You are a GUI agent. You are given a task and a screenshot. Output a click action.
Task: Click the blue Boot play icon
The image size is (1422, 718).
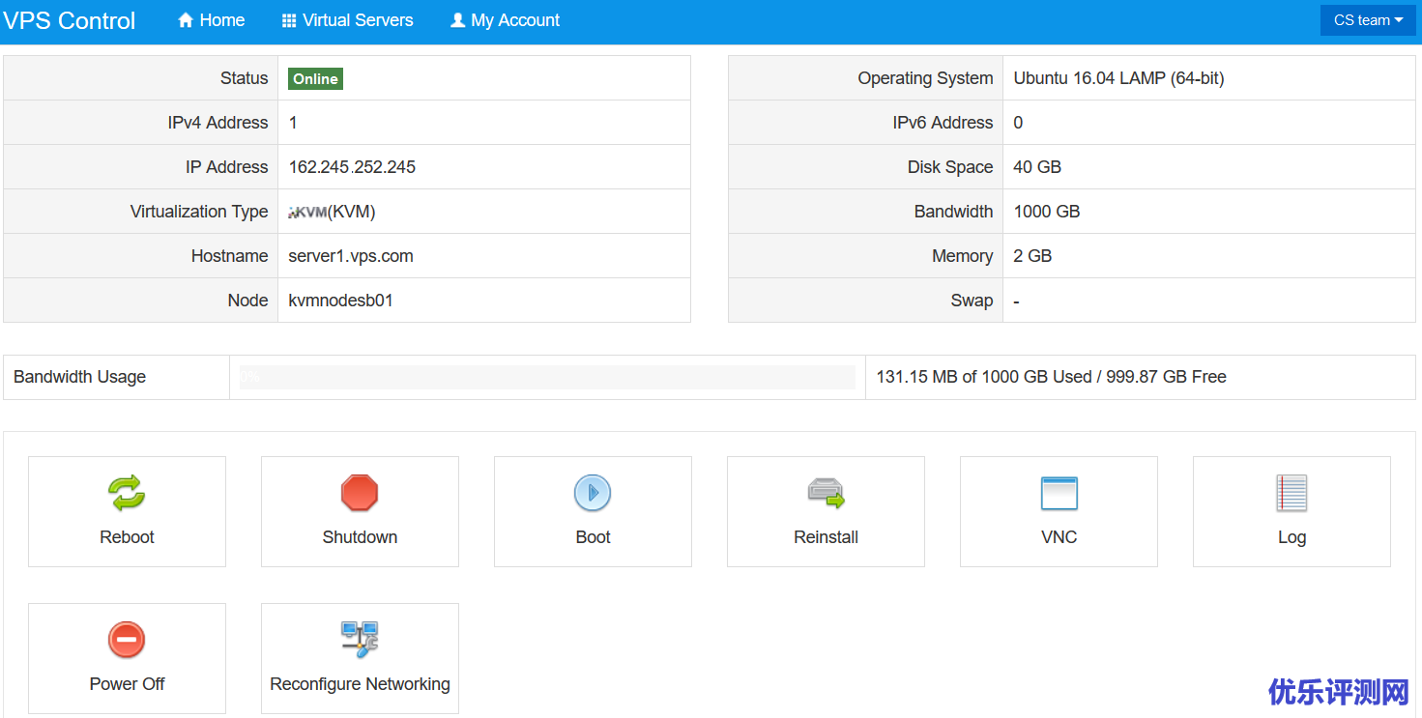coord(593,493)
